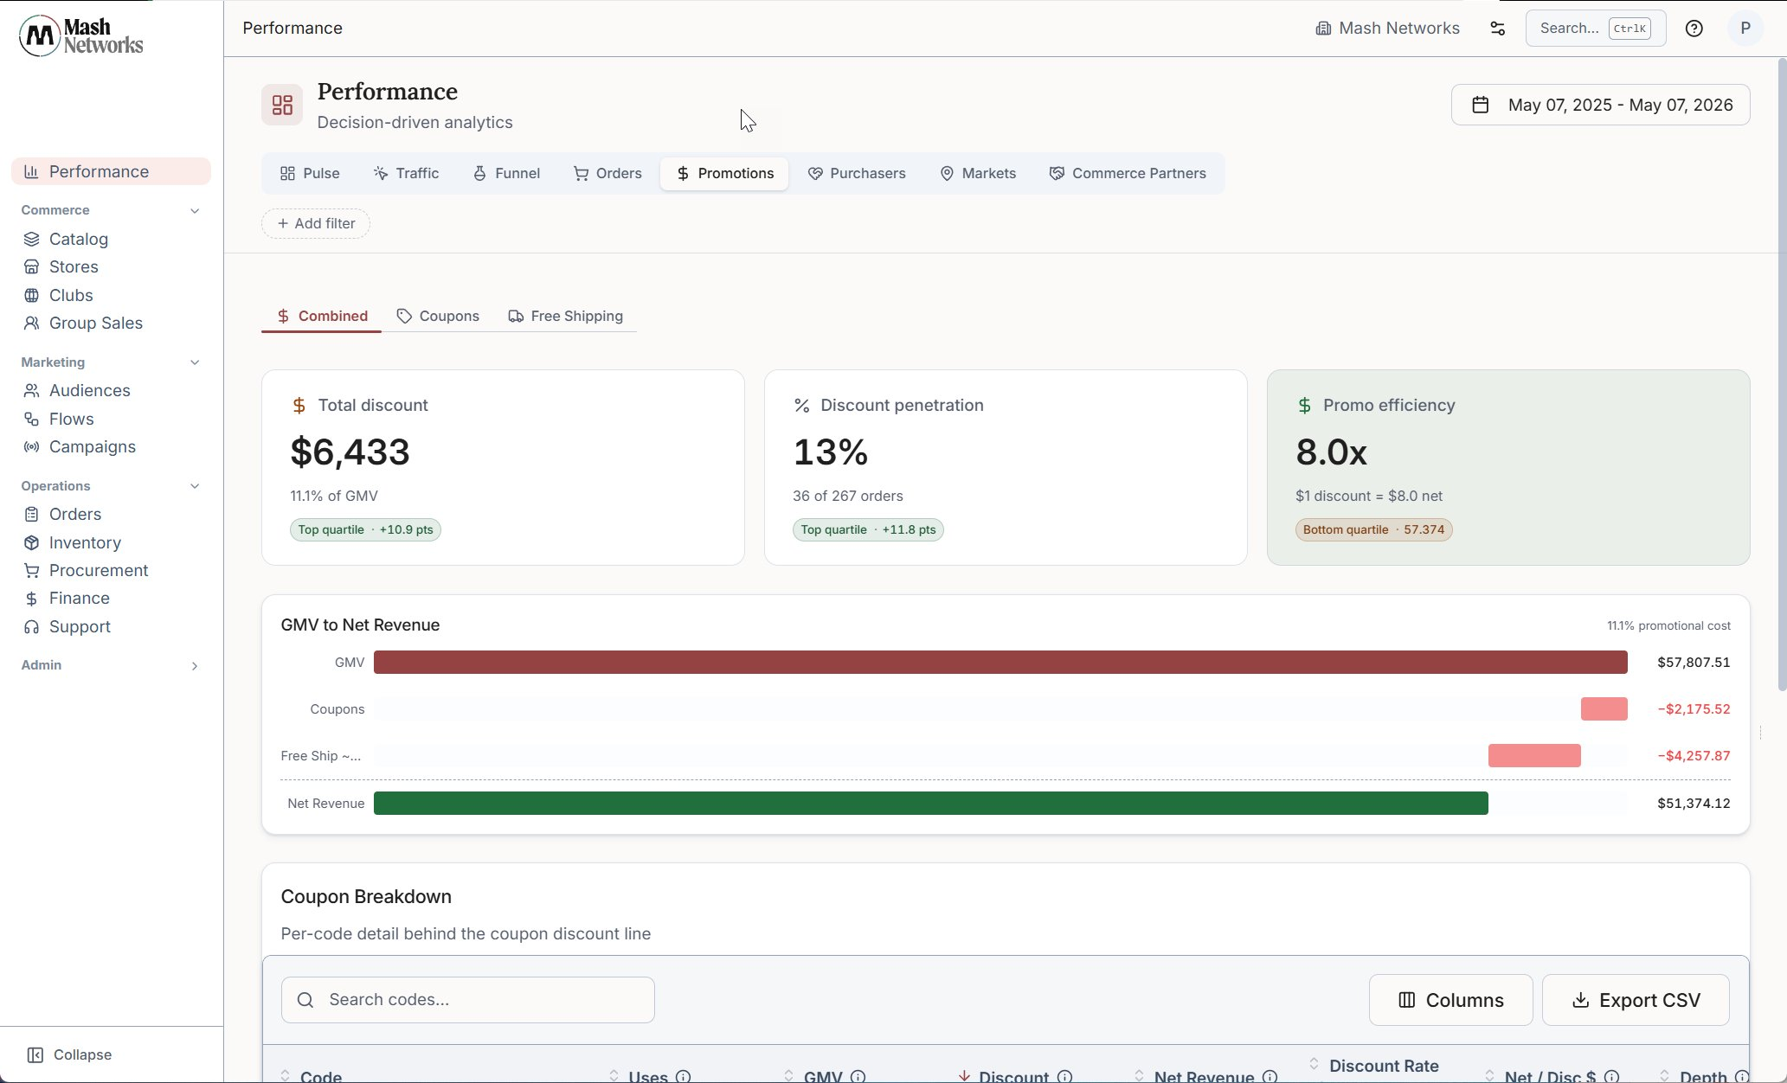Image resolution: width=1787 pixels, height=1083 pixels.
Task: Open Catalog in the sidebar
Action: point(79,239)
